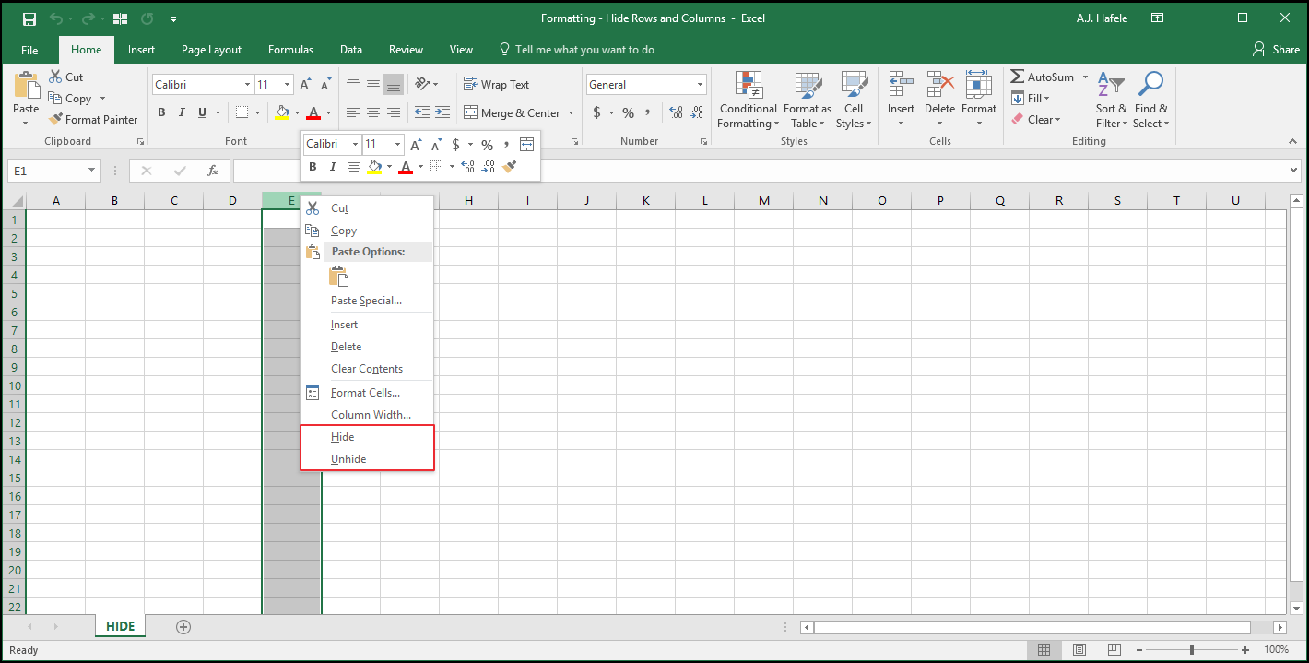The height and width of the screenshot is (663, 1309).
Task: Toggle Italic in ribbon Font group
Action: point(181,112)
